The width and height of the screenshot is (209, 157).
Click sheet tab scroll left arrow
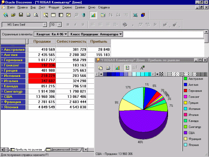tap(2, 149)
